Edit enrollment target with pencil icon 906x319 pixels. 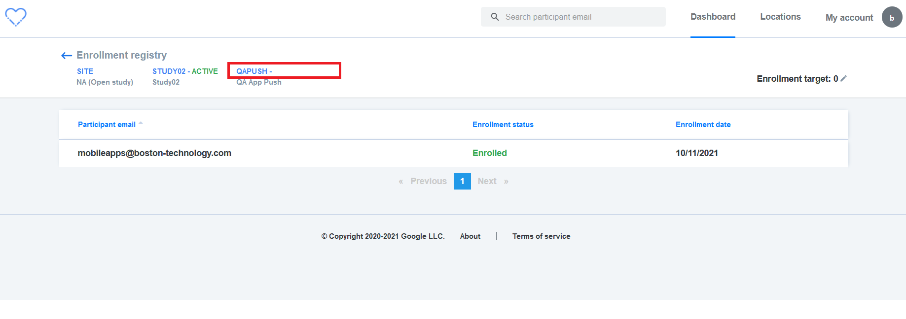click(x=844, y=78)
